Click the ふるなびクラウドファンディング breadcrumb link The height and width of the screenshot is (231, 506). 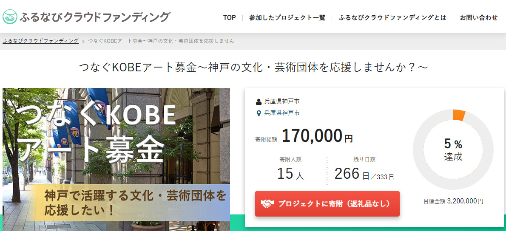41,41
